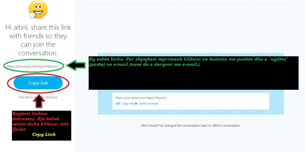This screenshot has width=305, height=152.
Task: Select the join.skype.com link field in left panel
Action: click(x=38, y=66)
